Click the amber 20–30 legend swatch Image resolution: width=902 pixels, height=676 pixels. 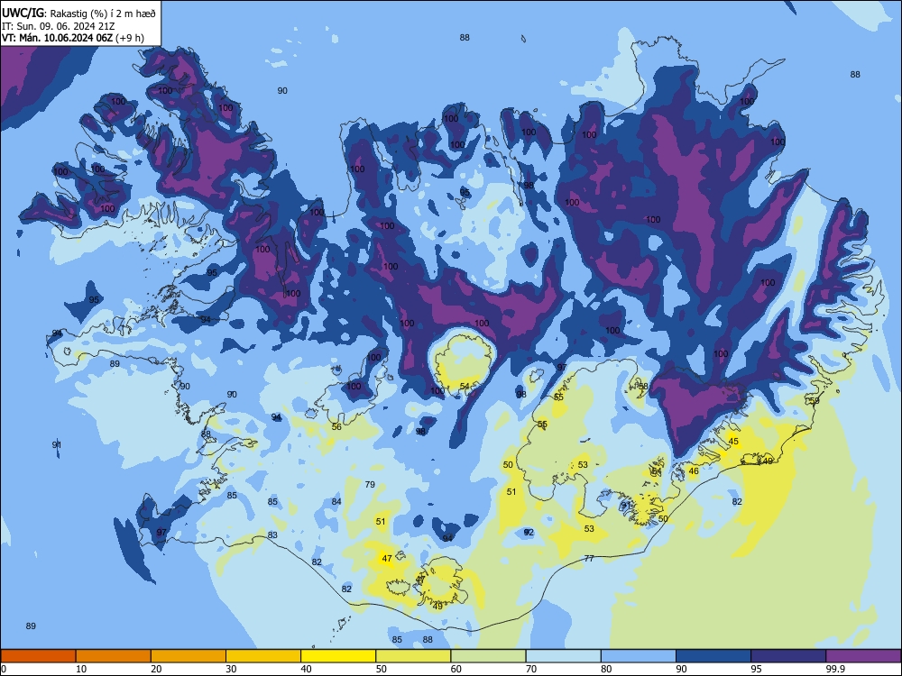tap(189, 656)
